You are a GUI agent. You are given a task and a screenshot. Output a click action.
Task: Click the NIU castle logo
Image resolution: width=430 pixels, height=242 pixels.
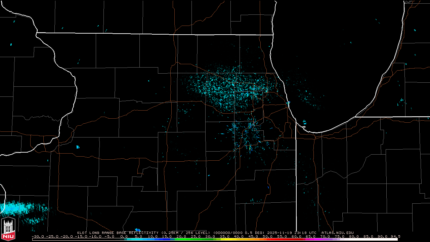(8, 229)
